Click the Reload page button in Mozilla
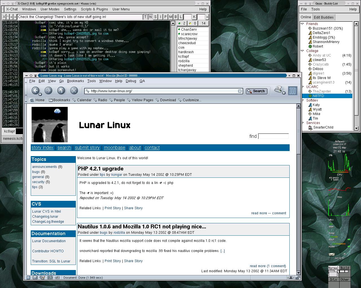361x288 pixels. pos(61,91)
